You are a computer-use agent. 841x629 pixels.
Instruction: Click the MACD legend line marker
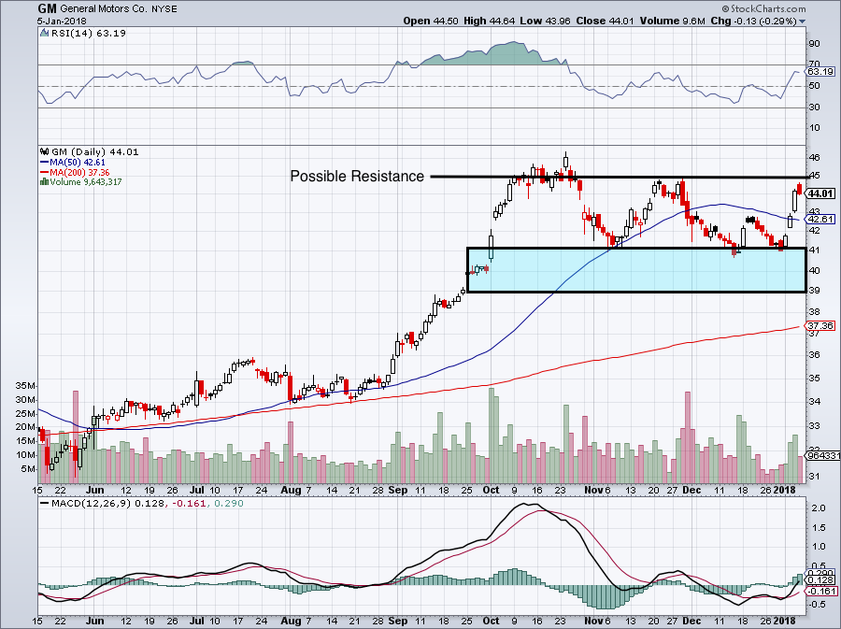[44, 504]
